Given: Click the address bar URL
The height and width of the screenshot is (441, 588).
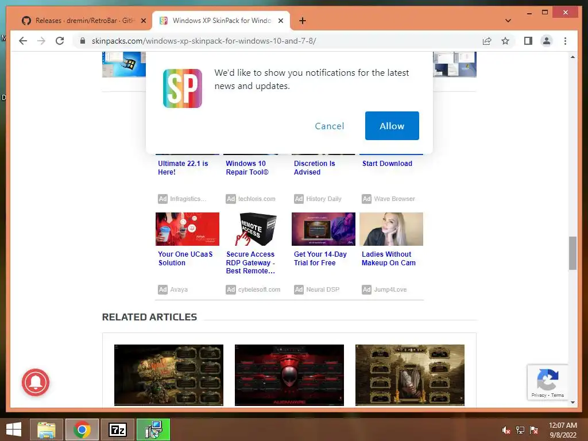Looking at the screenshot, I should click(204, 41).
